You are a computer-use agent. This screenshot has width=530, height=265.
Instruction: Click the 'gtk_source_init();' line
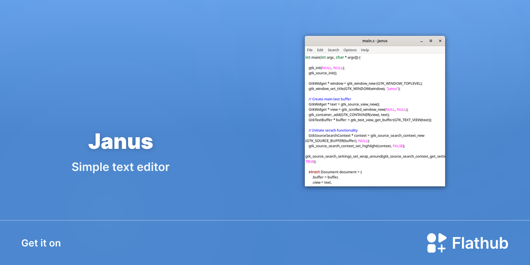(x=322, y=73)
